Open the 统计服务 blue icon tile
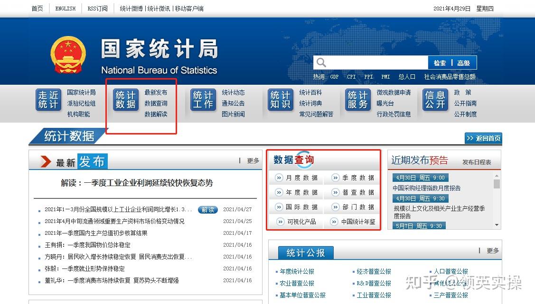Image resolution: width=535 pixels, height=304 pixels. [358, 100]
